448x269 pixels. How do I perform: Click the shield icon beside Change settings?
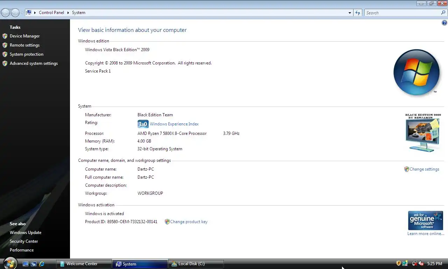(x=406, y=169)
